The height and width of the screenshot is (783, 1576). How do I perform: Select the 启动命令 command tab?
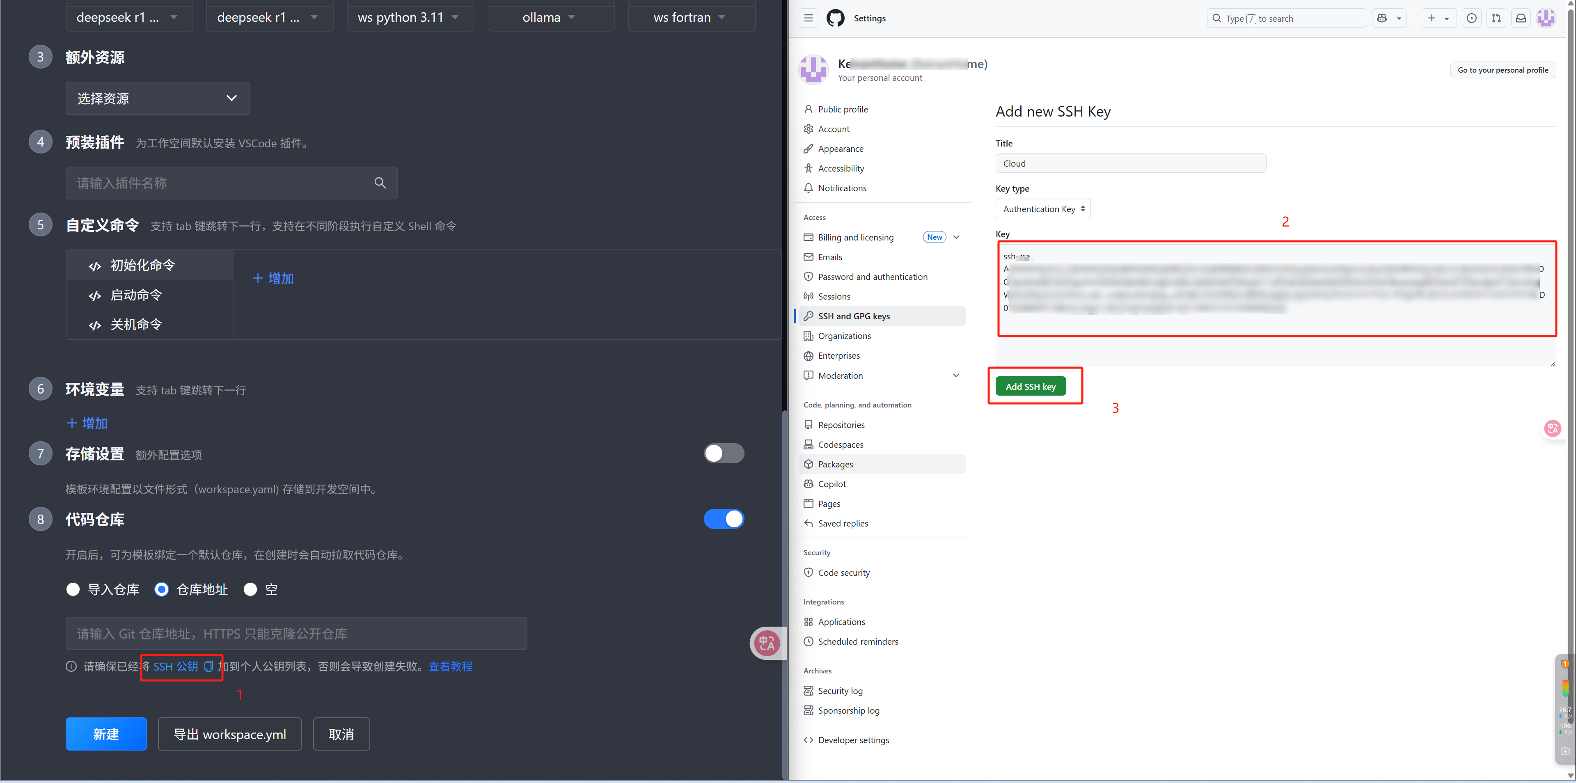click(x=136, y=295)
